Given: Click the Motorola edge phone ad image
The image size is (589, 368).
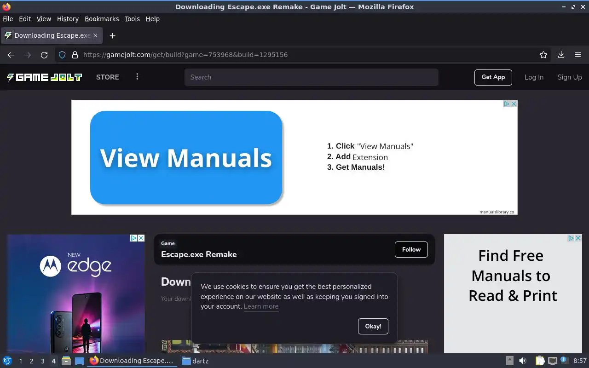Looking at the screenshot, I should coord(76,294).
